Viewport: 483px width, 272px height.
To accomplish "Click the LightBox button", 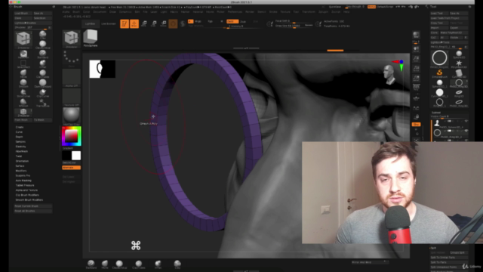I will tap(90, 23).
